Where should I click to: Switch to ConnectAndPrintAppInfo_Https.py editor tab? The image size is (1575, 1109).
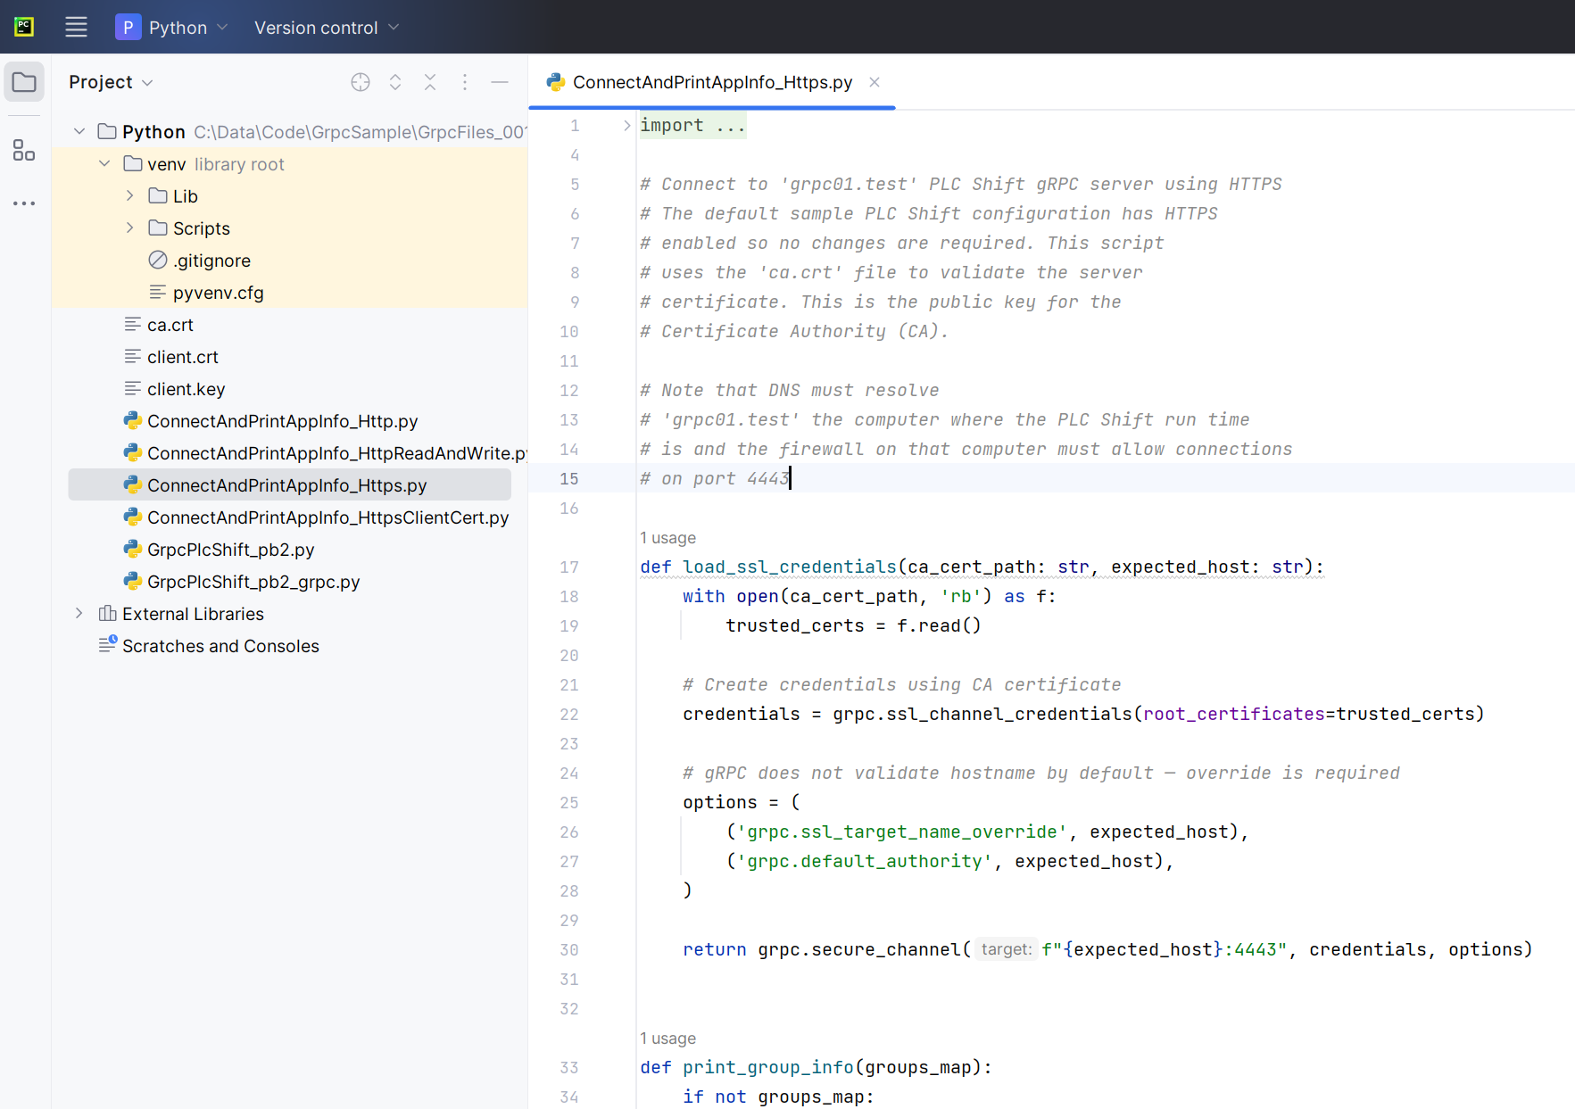coord(712,82)
